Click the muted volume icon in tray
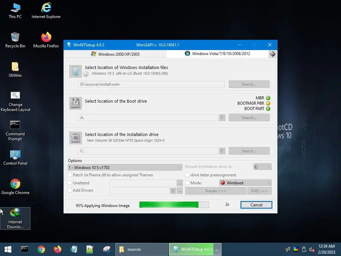The width and height of the screenshot is (341, 256). click(x=312, y=249)
